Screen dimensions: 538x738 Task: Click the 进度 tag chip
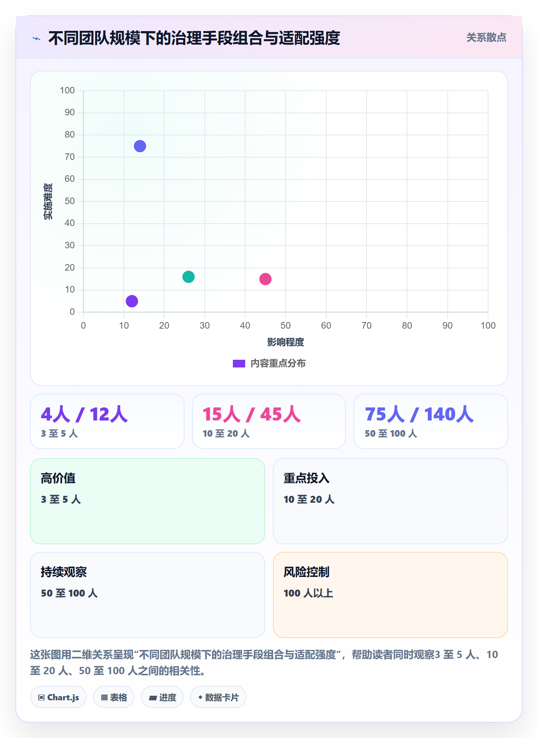coord(162,697)
